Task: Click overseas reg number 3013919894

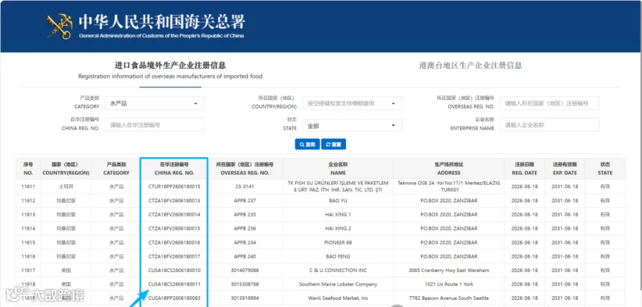Action: [x=245, y=298]
